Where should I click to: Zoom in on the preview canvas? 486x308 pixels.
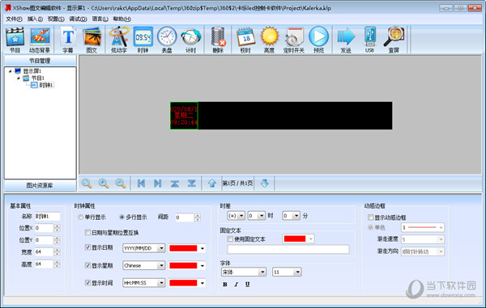[104, 184]
